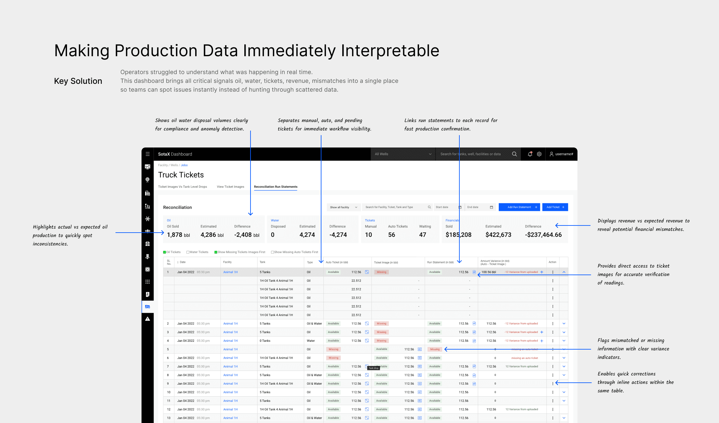This screenshot has width=719, height=423.
Task: Click the analytics chart sidebar icon
Action: [148, 167]
